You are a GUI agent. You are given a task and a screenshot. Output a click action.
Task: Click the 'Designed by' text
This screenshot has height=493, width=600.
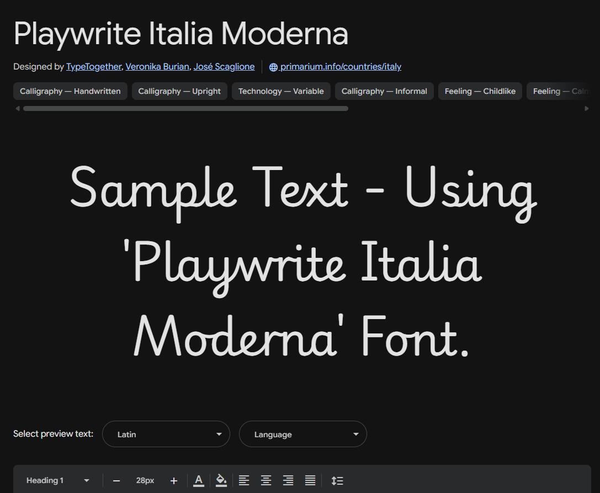tap(38, 67)
